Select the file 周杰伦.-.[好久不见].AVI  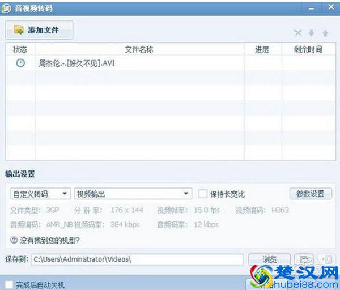pos(76,63)
